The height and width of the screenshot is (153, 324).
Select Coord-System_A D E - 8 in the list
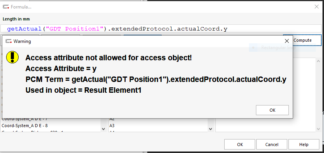tap(25, 126)
